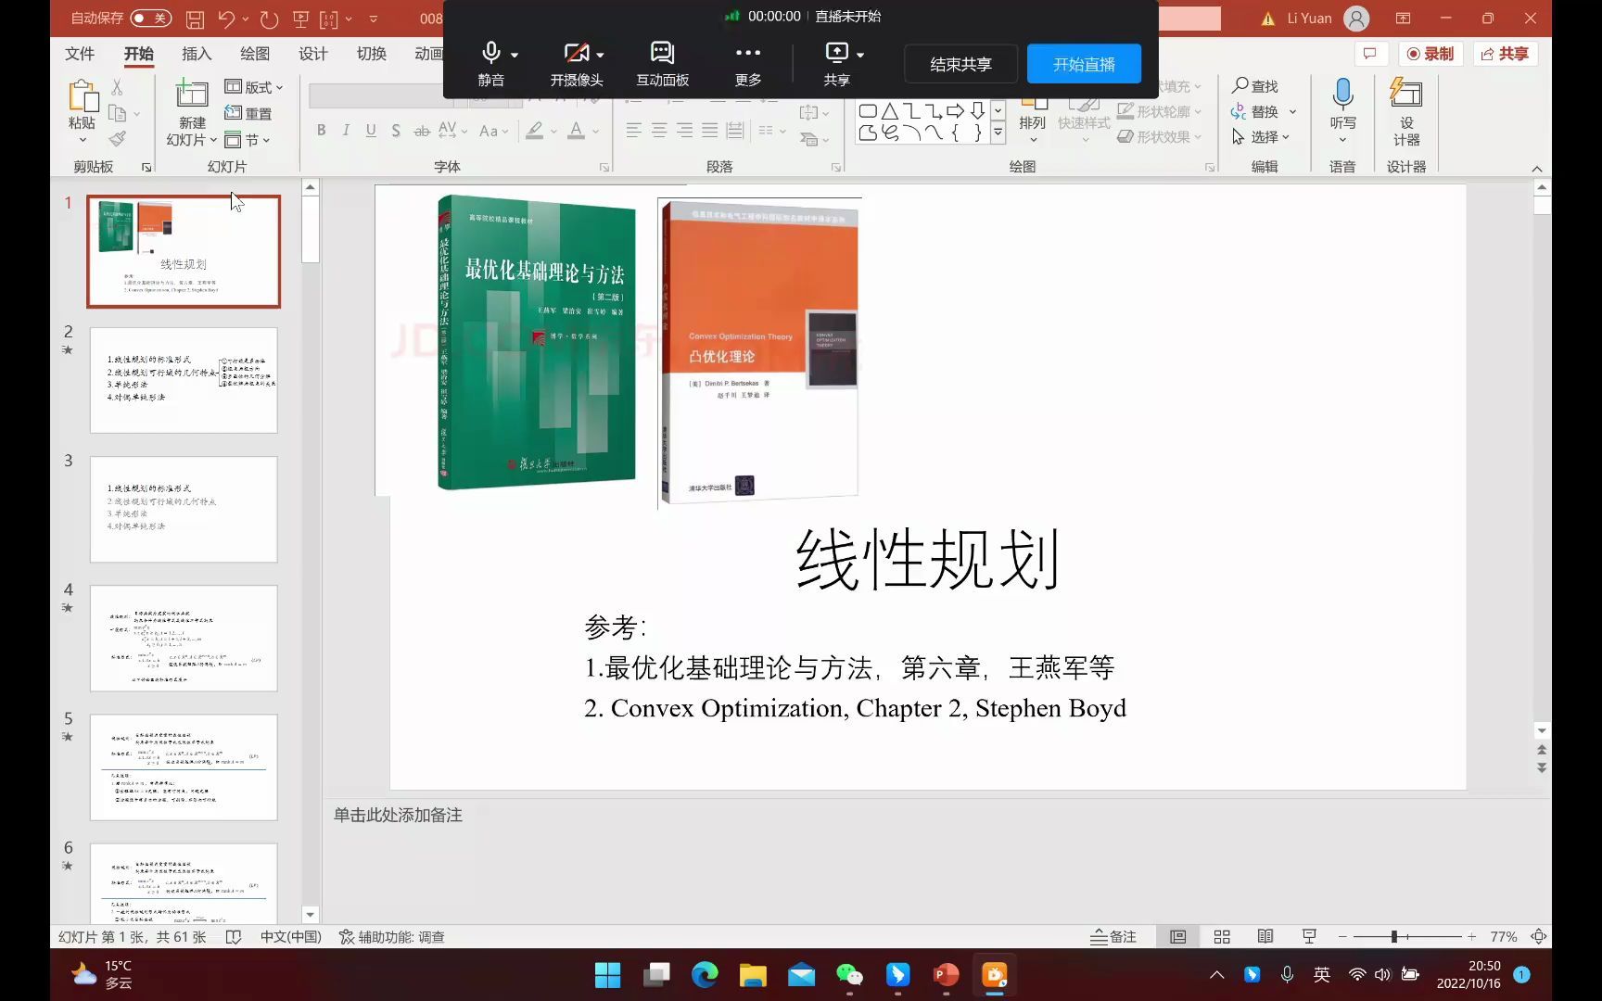Viewport: 1602px width, 1001px height.
Task: Click the 粘贴 paste icon
Action: coord(83,95)
